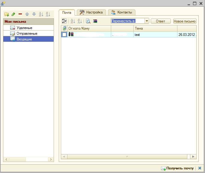Click the Новое письмо button
The width and height of the screenshot is (205, 173).
(x=185, y=21)
